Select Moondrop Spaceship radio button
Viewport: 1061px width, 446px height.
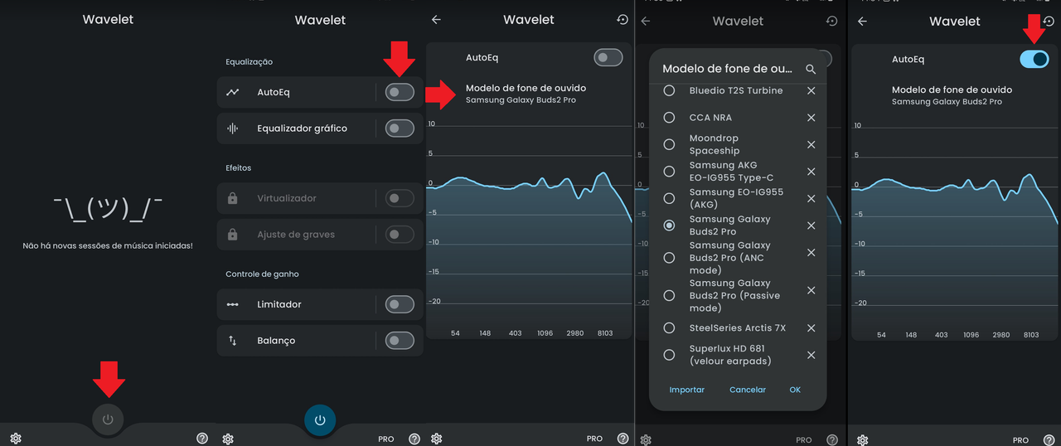669,144
